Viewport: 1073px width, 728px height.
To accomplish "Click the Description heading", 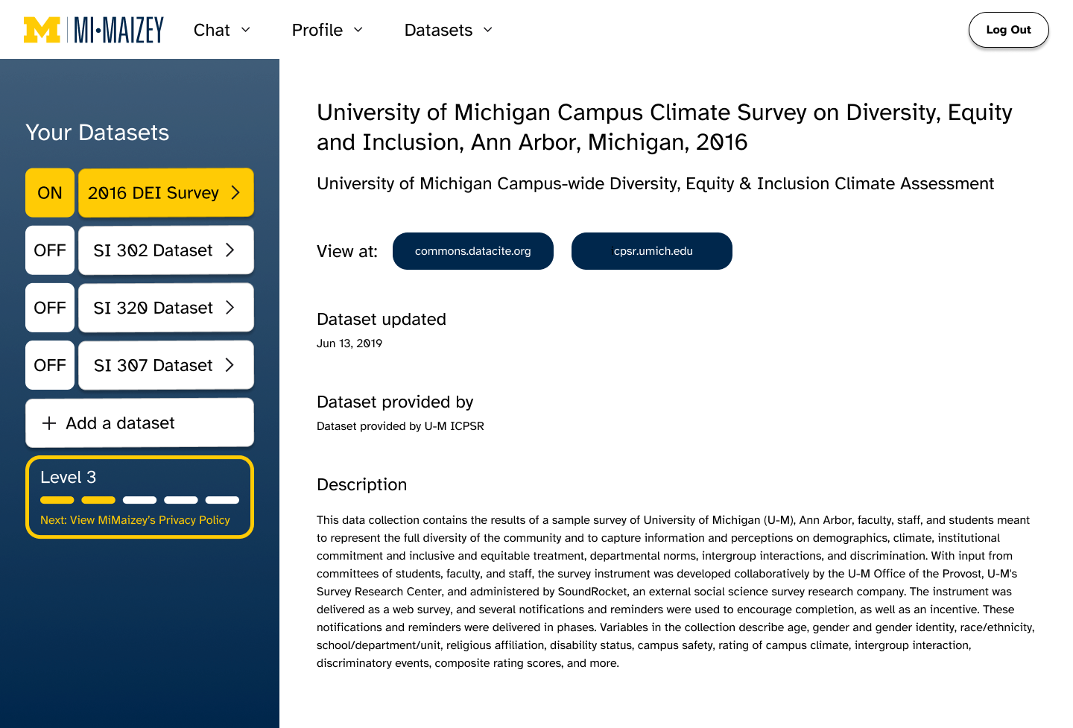I will pos(361,484).
